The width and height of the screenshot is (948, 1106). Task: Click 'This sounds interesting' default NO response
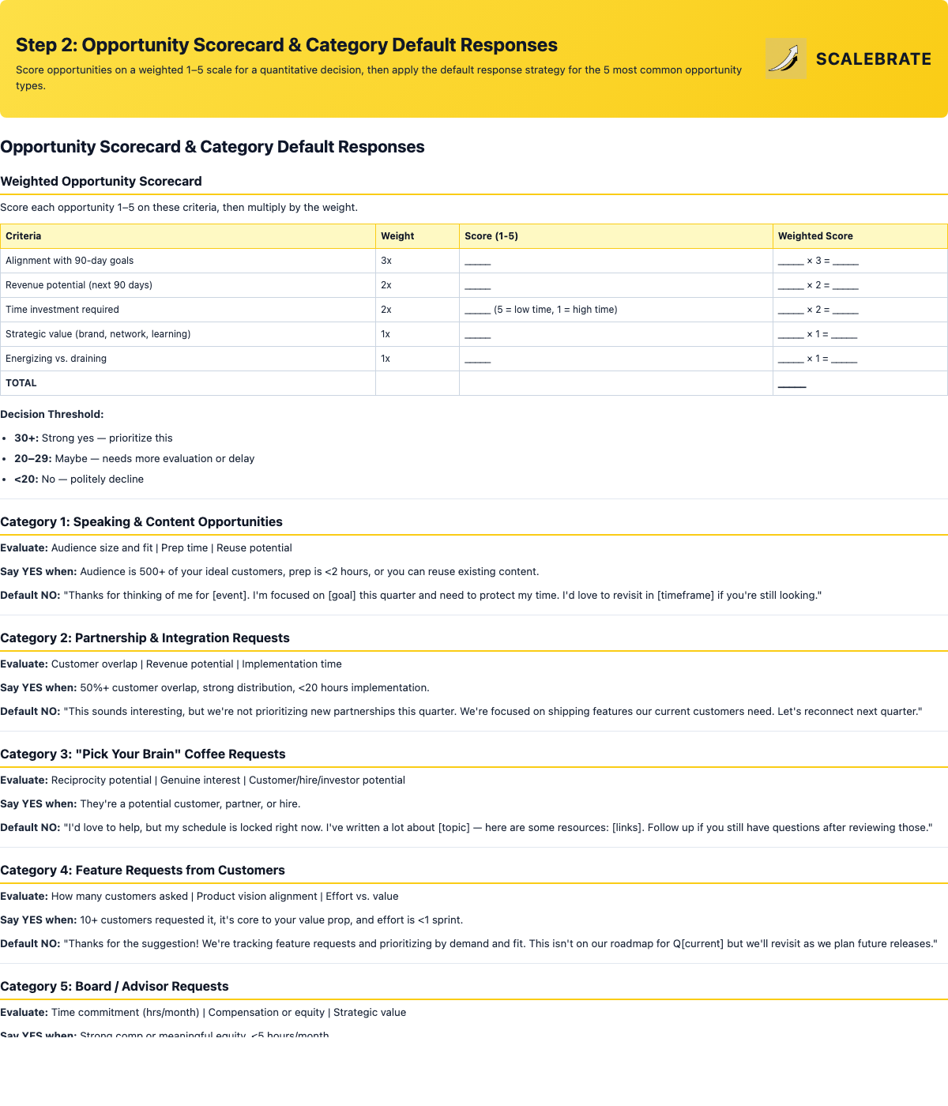(461, 711)
